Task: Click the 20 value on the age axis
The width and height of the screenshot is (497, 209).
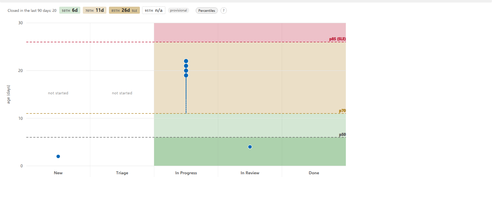Action: tap(21, 71)
